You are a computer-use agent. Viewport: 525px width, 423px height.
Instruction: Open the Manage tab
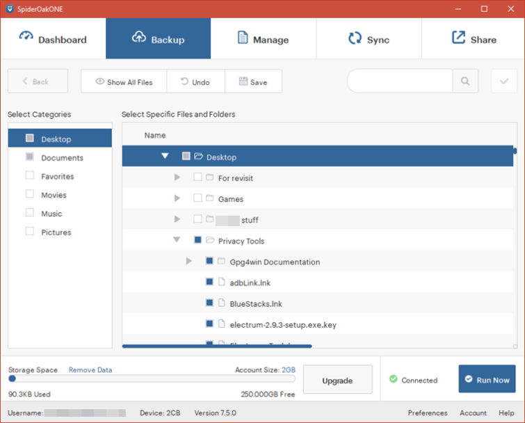coord(264,38)
